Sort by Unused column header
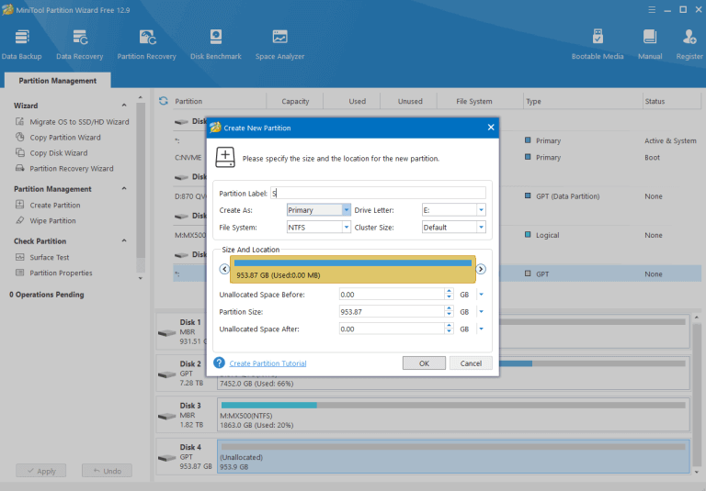This screenshot has height=491, width=706. click(x=409, y=101)
